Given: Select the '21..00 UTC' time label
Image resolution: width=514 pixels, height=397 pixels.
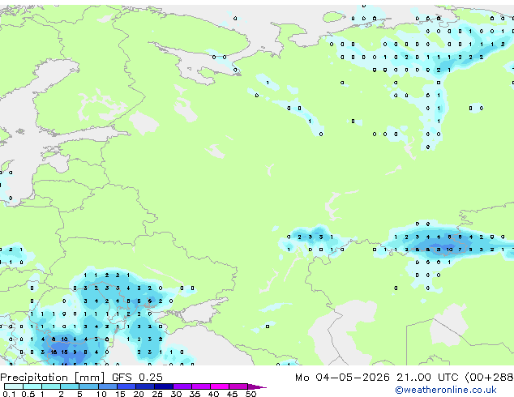Looking at the screenshot, I should [x=426, y=378].
